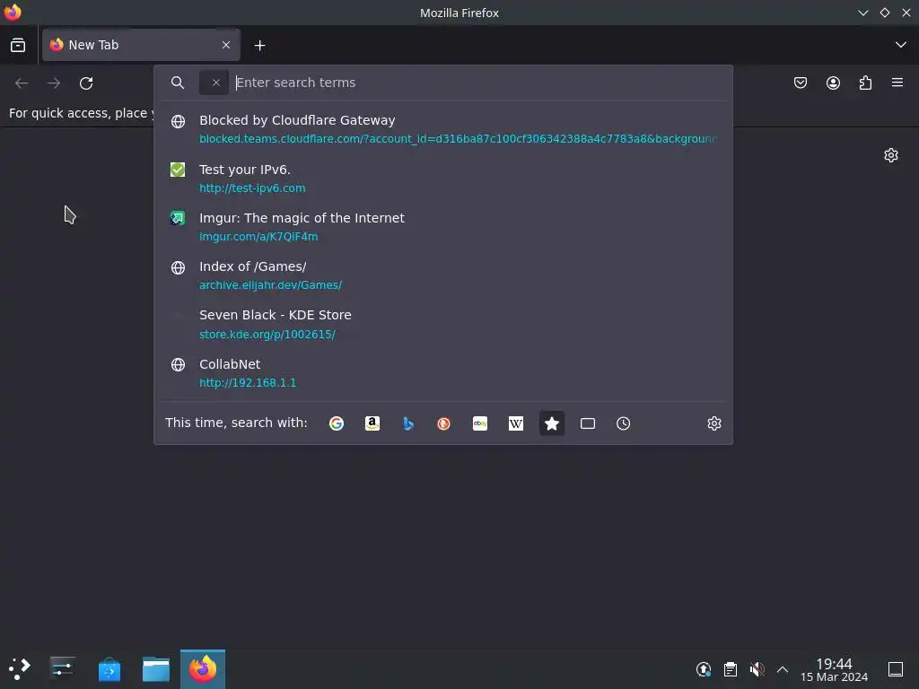Open the Firefox application menu

pos(897,83)
